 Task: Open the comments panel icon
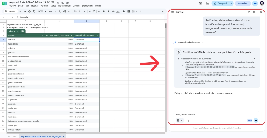coord(208,3)
